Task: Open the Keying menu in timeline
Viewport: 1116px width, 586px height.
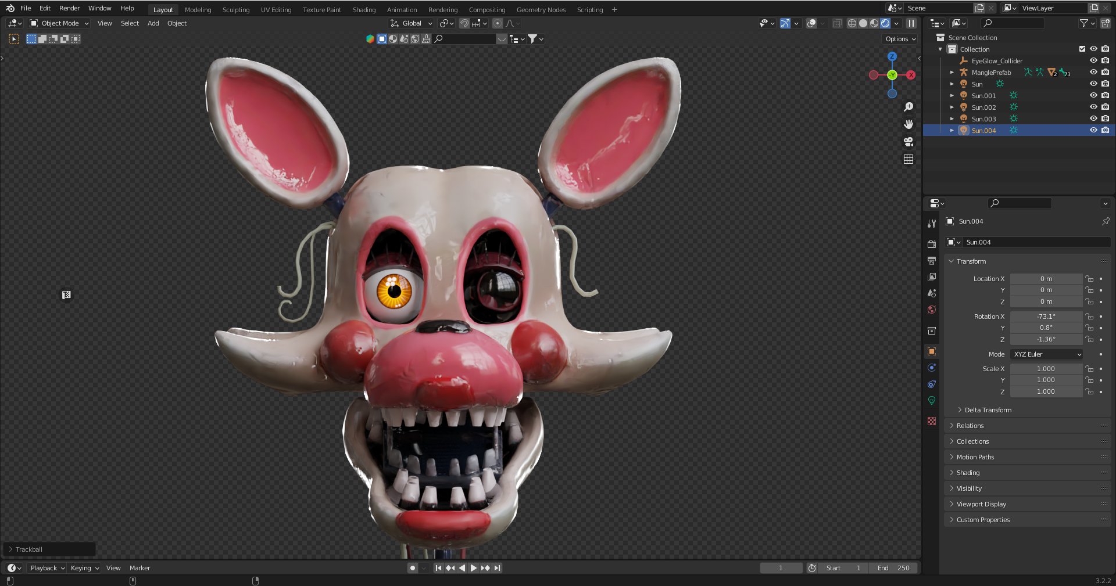Action: pos(84,568)
